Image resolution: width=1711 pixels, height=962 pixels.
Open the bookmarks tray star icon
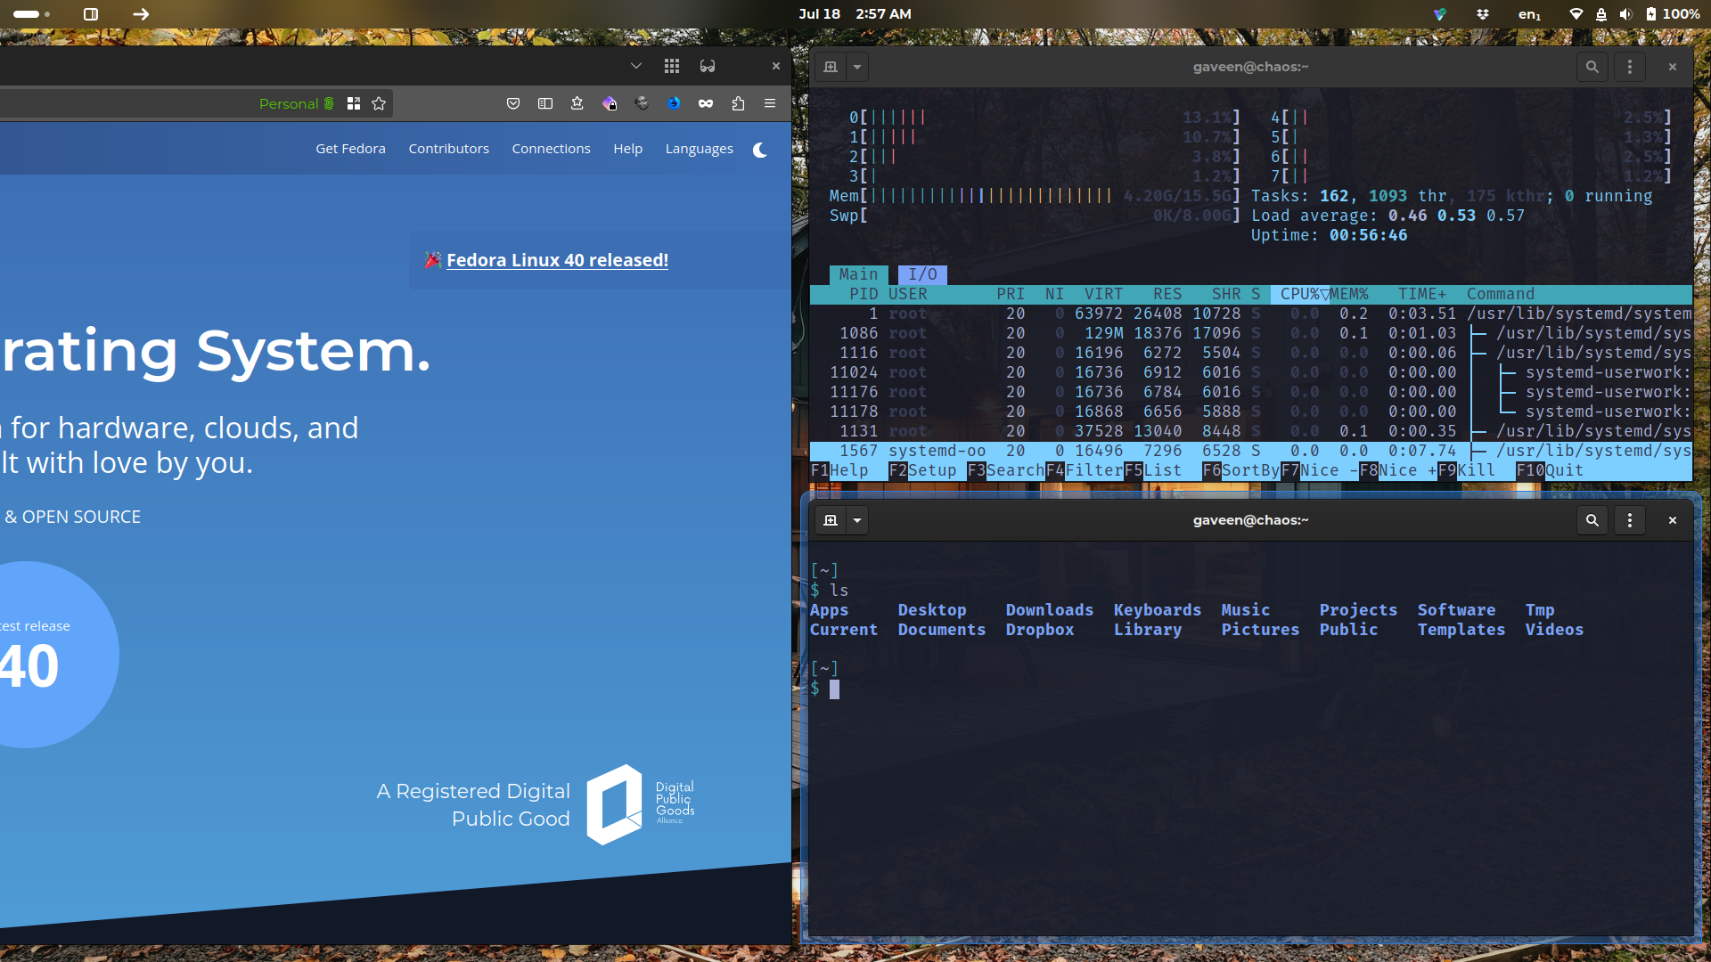(x=577, y=103)
